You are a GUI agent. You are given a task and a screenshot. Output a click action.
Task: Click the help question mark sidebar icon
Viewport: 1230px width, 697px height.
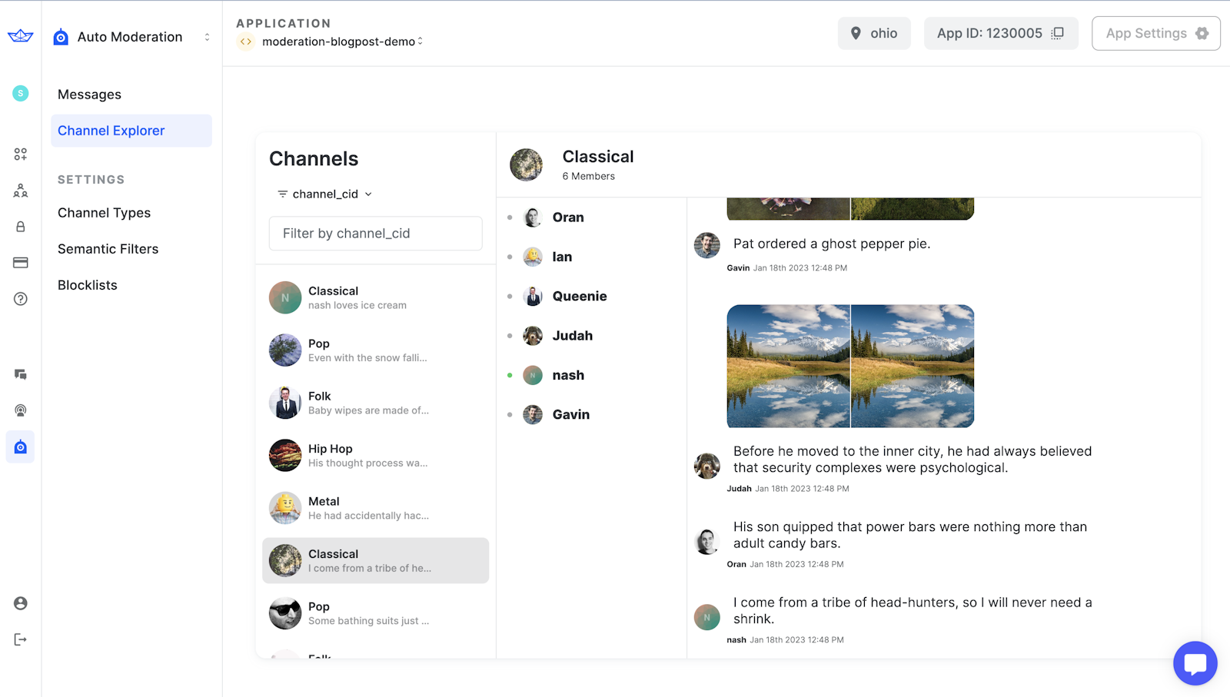point(21,299)
